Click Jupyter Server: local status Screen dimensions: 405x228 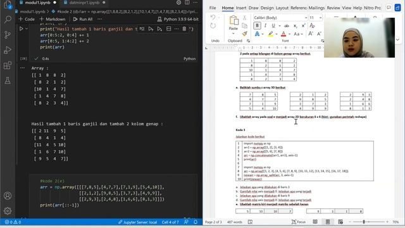click(x=137, y=222)
